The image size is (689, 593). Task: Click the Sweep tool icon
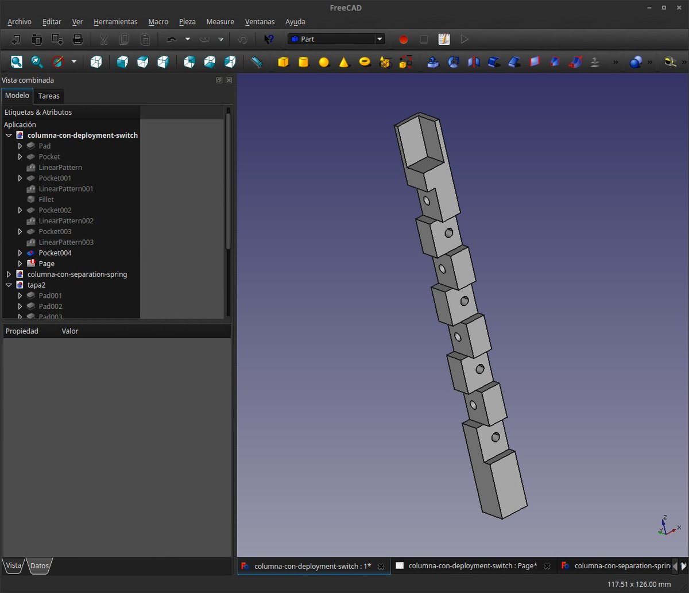pyautogui.click(x=576, y=61)
